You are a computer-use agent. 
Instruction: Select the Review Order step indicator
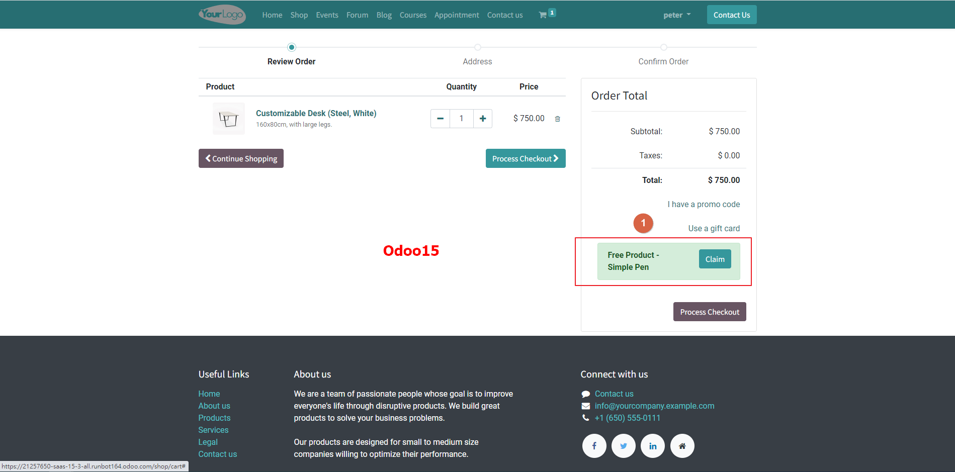(x=291, y=47)
